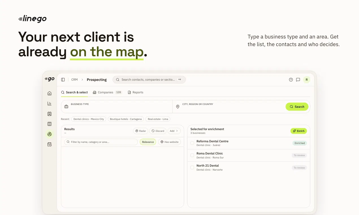
Task: Open the chat messages icon
Action: tap(298, 80)
